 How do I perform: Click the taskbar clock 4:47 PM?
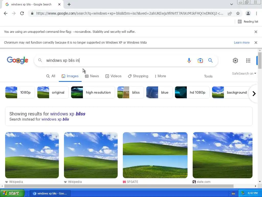(253, 193)
